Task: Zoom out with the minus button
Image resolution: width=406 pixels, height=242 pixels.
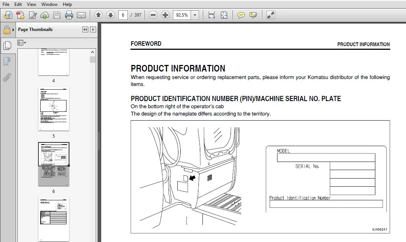Action: pos(153,15)
